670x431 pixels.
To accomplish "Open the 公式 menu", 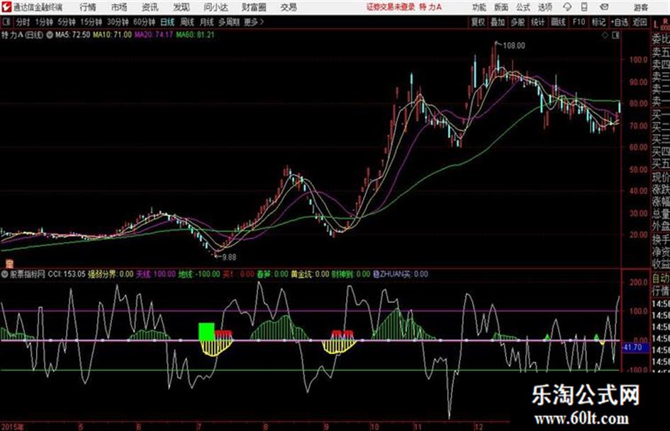I will pos(523,7).
